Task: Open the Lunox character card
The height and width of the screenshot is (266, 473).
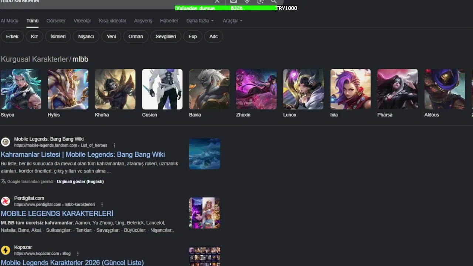Action: tap(303, 93)
